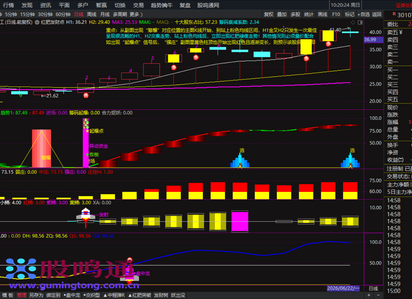Click the 统计 toolbar button
Screen dimensions: 412x299
[x=309, y=15]
